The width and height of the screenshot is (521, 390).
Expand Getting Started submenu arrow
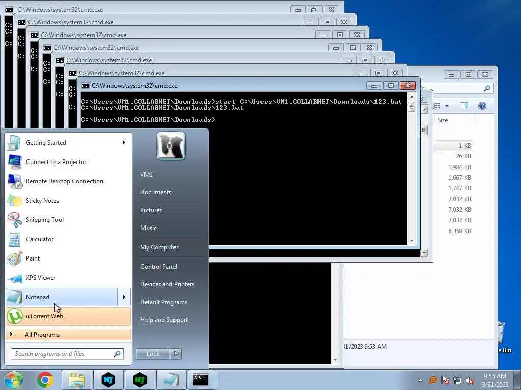point(124,143)
